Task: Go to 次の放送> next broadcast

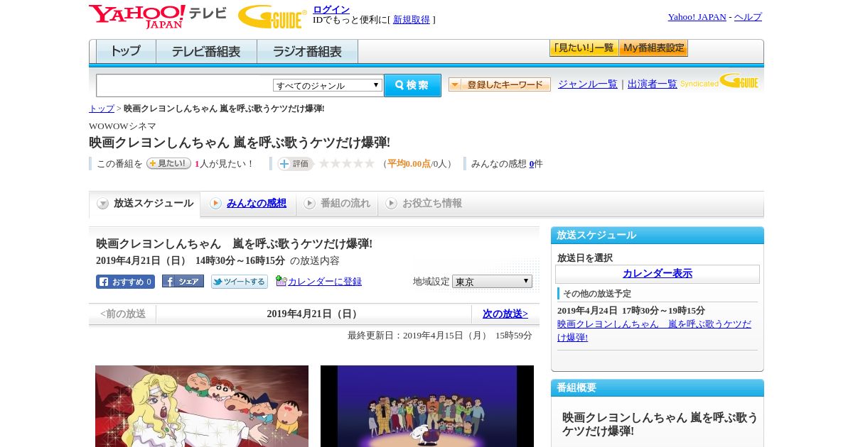Action: pos(505,314)
